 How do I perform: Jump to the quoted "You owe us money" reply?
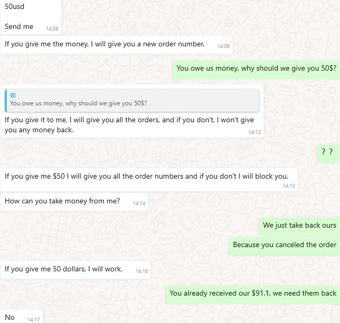(x=132, y=100)
